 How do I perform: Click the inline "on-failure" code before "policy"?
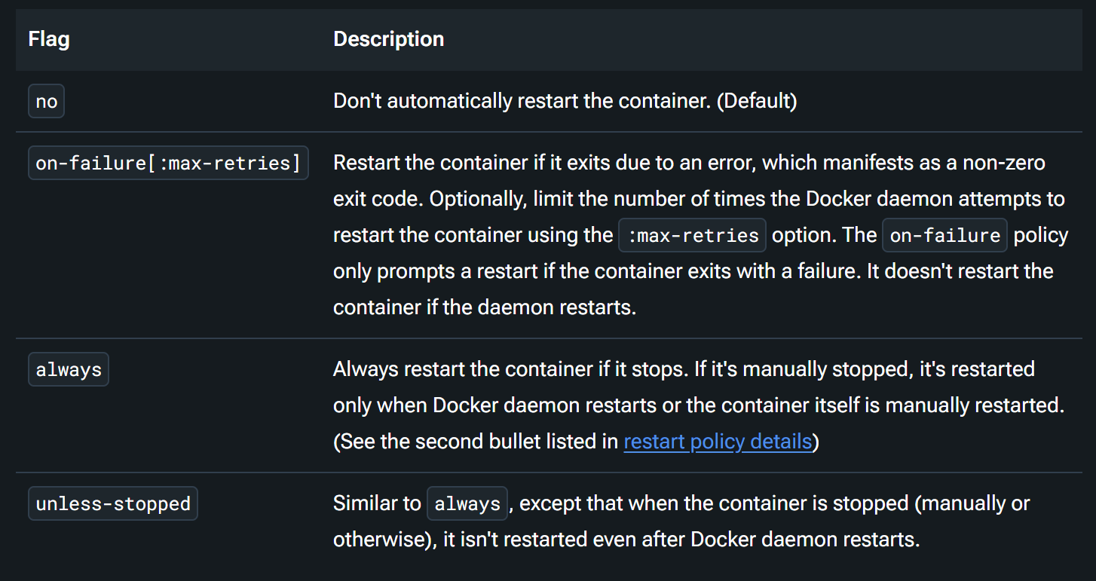(945, 235)
